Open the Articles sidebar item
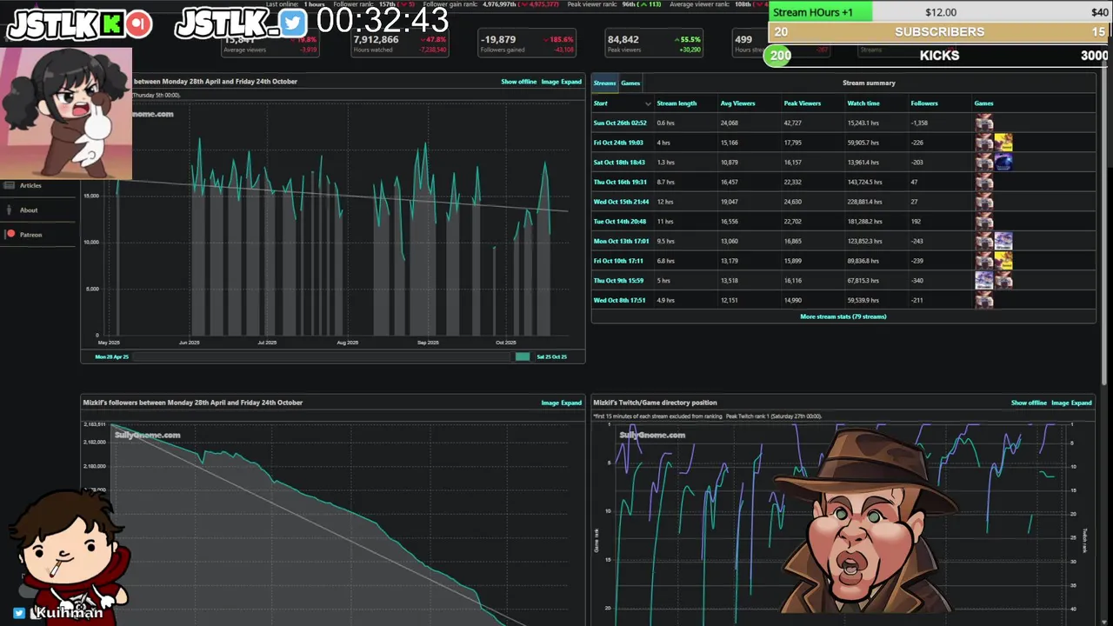 click(x=30, y=185)
